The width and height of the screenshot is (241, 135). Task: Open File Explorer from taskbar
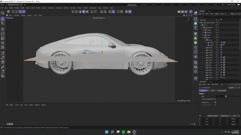tap(129, 132)
